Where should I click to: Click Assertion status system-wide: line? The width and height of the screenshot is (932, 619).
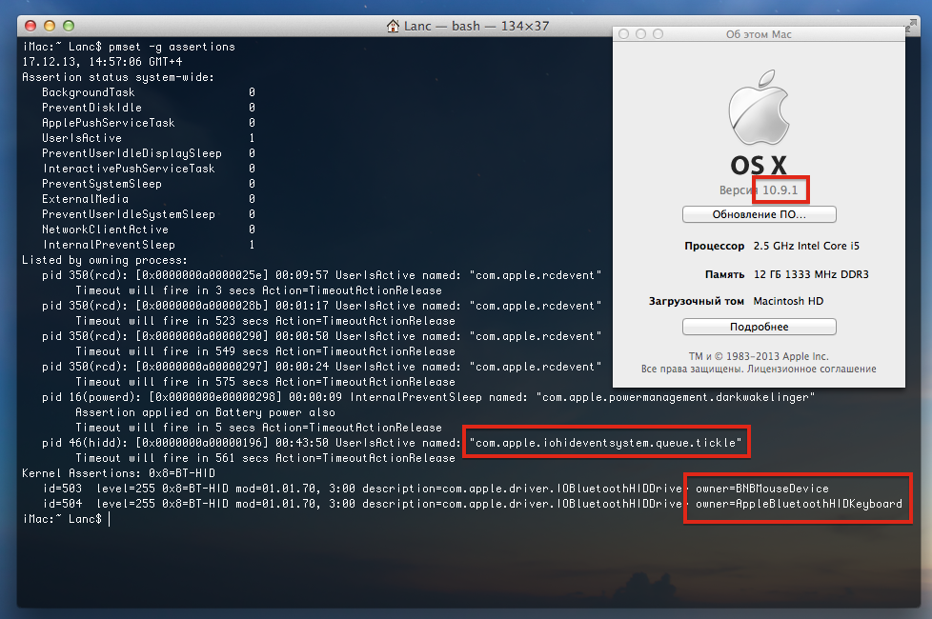click(x=117, y=77)
